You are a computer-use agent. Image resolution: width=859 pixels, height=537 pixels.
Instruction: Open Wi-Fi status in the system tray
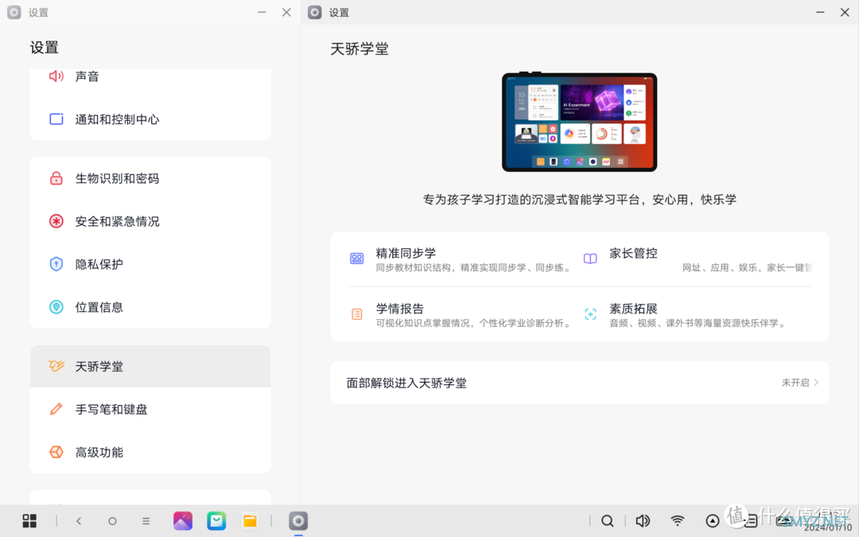coord(678,520)
